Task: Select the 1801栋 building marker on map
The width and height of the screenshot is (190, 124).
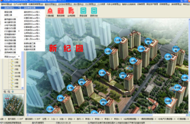Action: tap(103, 102)
